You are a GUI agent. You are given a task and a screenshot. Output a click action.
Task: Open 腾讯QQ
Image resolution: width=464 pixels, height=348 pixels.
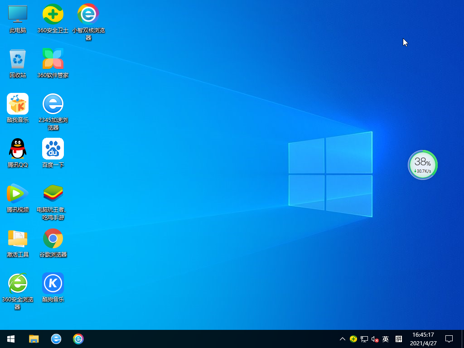click(x=17, y=148)
